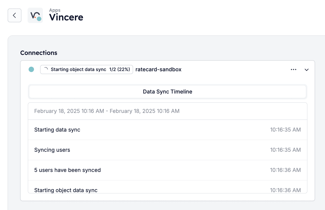The height and width of the screenshot is (210, 325).
Task: Go back using the left chevron button
Action: pyautogui.click(x=15, y=15)
